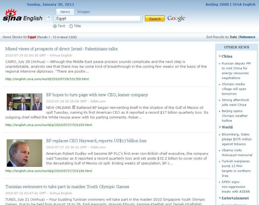Select the Text radio button
The width and height of the screenshot is (259, 205).
tap(55, 26)
